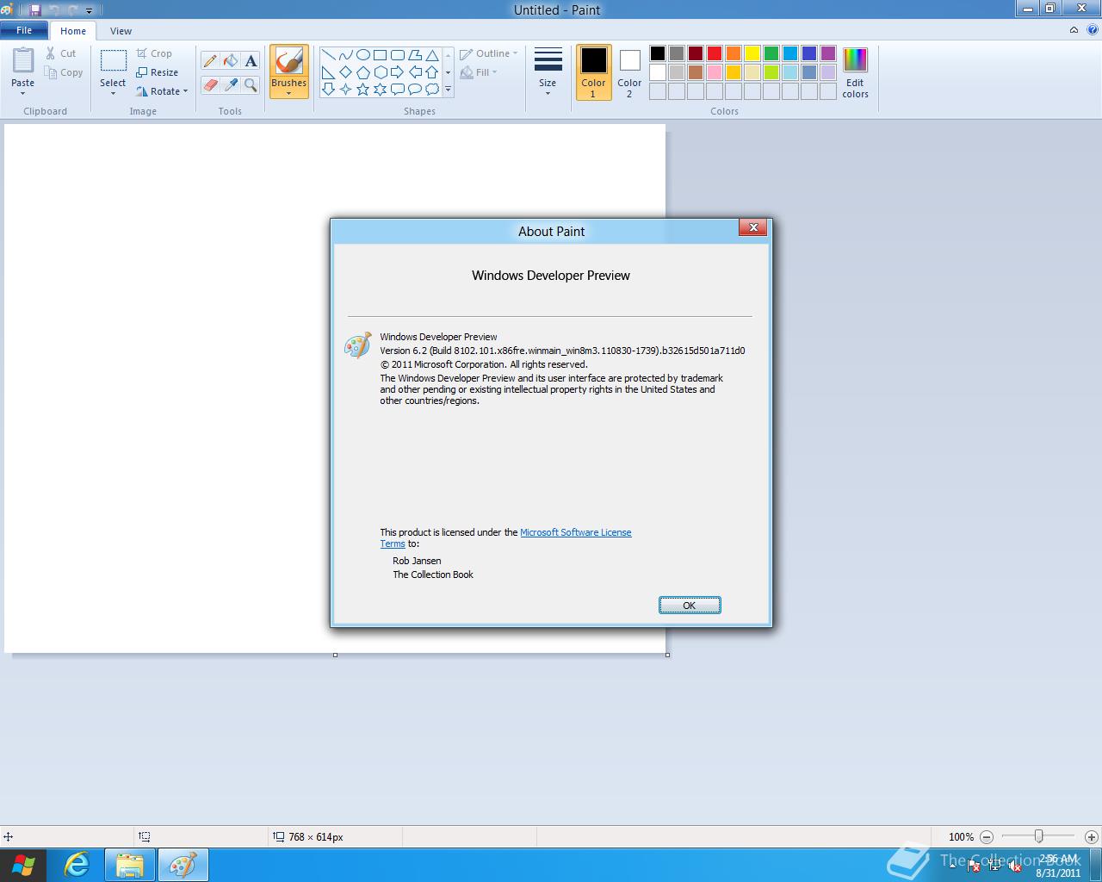Choose the Oval shape
The width and height of the screenshot is (1102, 882).
(x=362, y=55)
